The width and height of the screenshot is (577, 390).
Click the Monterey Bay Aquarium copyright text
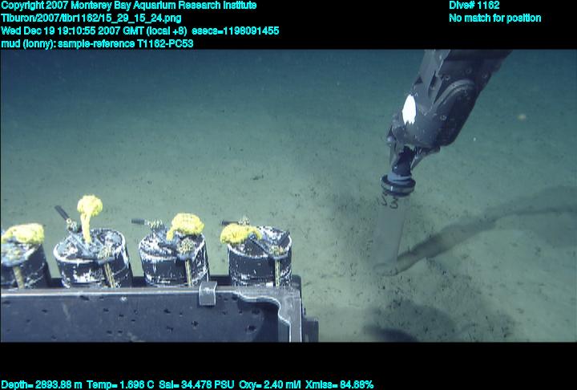pyautogui.click(x=128, y=6)
